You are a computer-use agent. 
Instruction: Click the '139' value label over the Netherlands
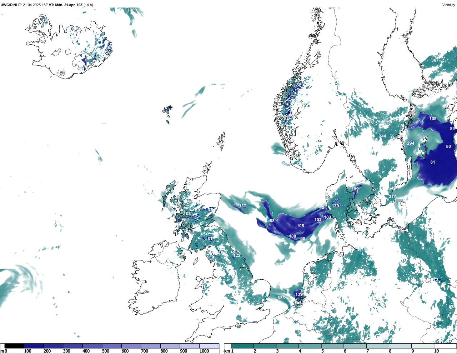(299, 295)
